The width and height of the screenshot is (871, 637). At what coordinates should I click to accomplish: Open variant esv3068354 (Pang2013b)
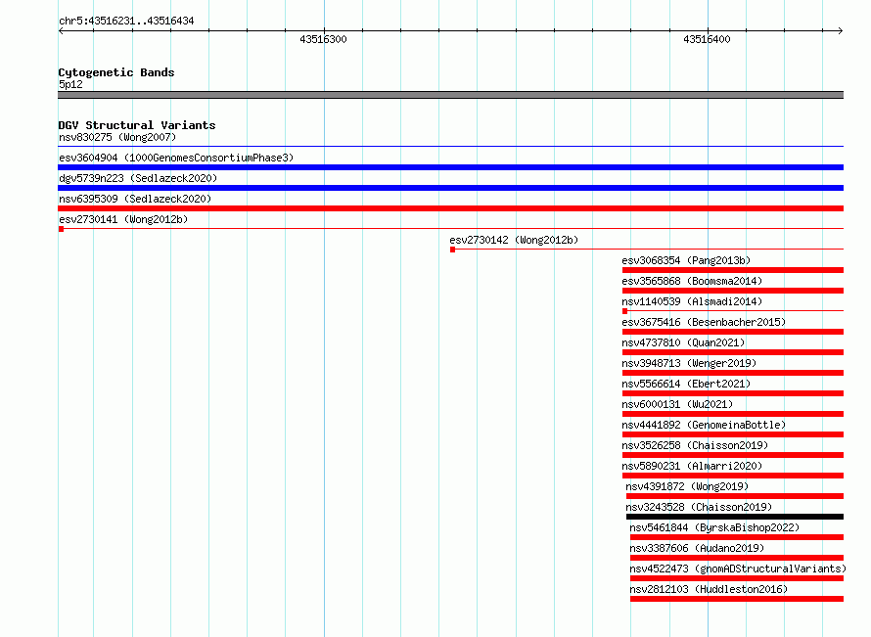pyautogui.click(x=686, y=260)
